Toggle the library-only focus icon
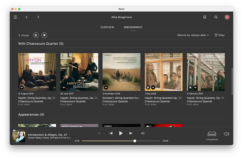This screenshot has width=243, height=158. [x=36, y=35]
